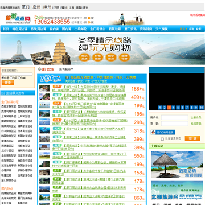Open the 499元 listing thumbnail

pos(44,97)
